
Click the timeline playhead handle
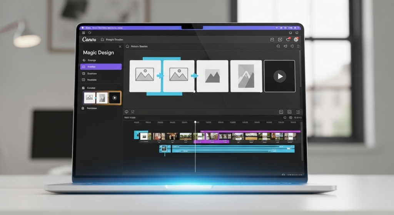pos(195,122)
